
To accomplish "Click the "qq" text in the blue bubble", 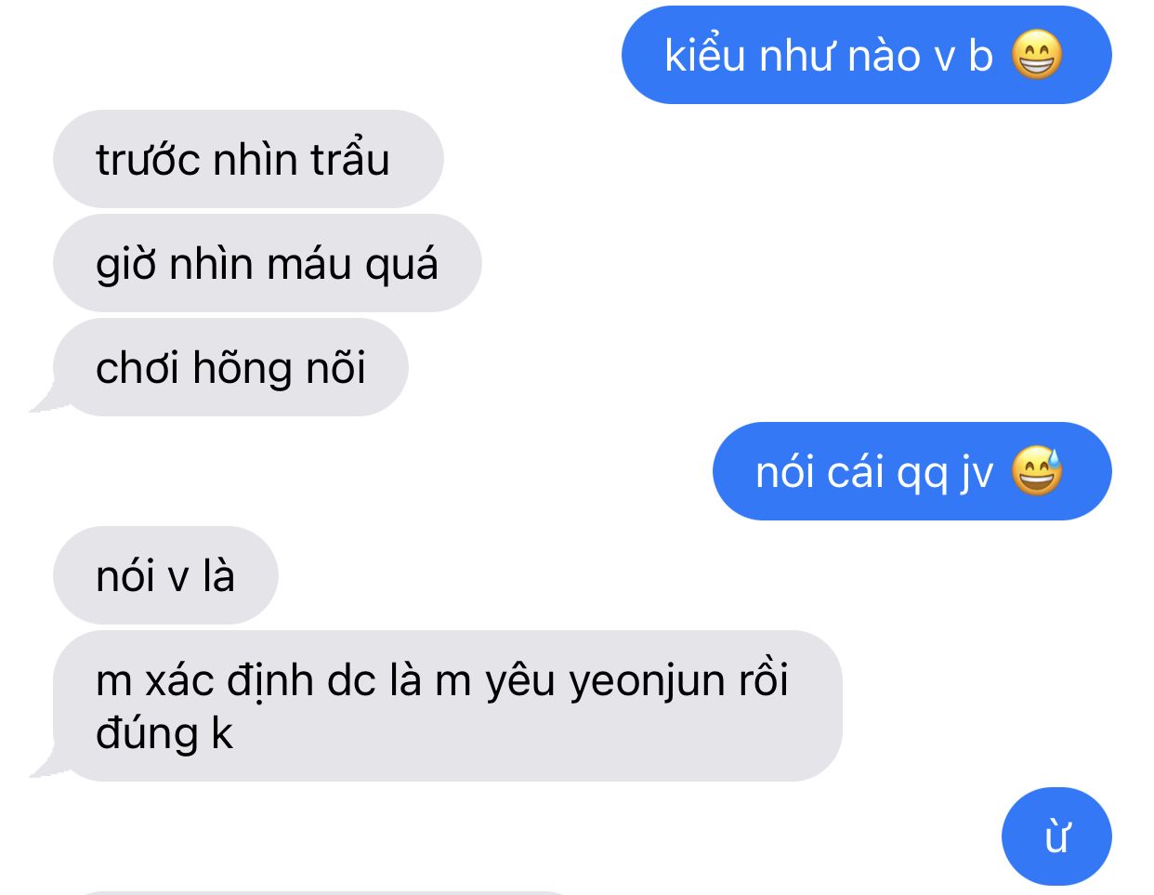I will (922, 474).
